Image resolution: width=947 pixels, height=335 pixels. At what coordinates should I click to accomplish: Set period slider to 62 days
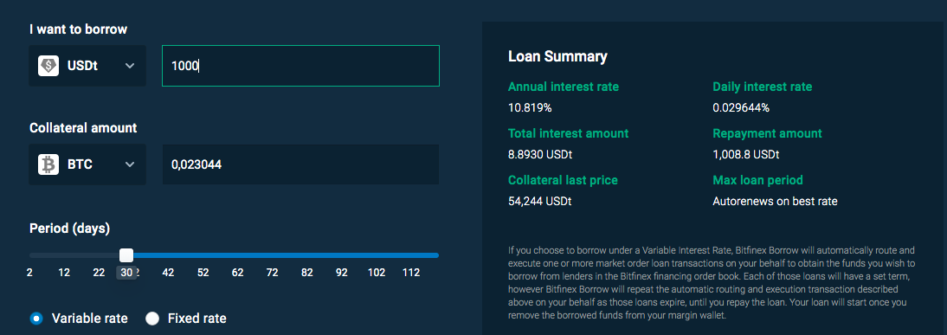[237, 272]
